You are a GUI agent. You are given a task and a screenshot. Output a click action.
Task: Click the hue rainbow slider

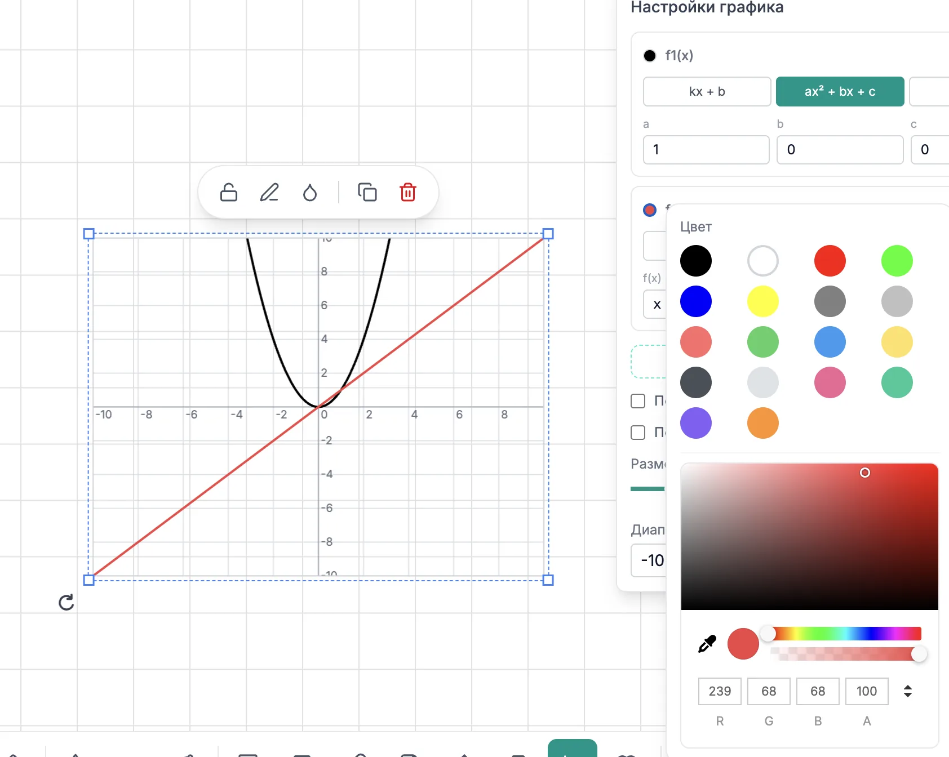pyautogui.click(x=845, y=634)
